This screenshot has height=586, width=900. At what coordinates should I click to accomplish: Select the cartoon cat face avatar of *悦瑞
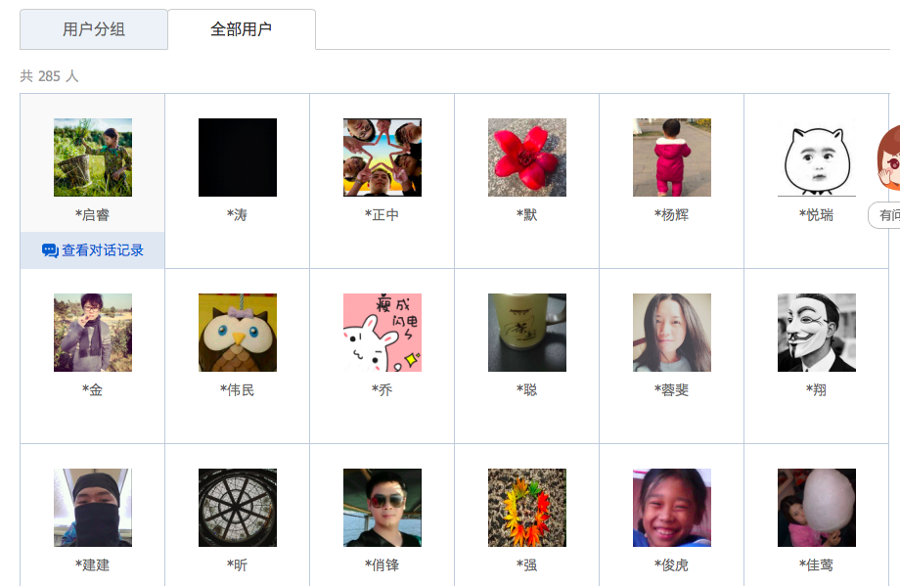tap(816, 158)
